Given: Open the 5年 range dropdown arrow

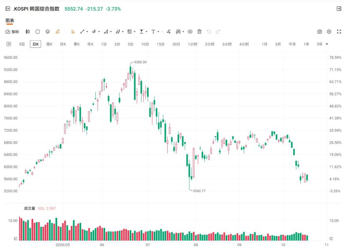Looking at the screenshot, I should (327, 44).
